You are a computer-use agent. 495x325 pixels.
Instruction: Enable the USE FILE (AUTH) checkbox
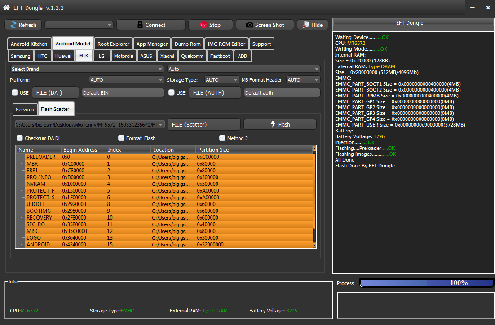tap(172, 92)
